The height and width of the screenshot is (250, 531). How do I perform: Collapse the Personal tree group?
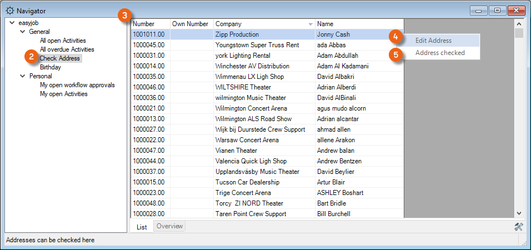tap(22, 76)
